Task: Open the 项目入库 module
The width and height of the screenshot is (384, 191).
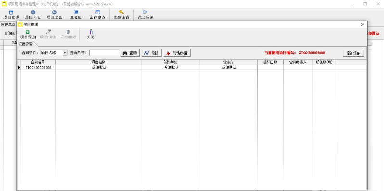Action: 33,15
